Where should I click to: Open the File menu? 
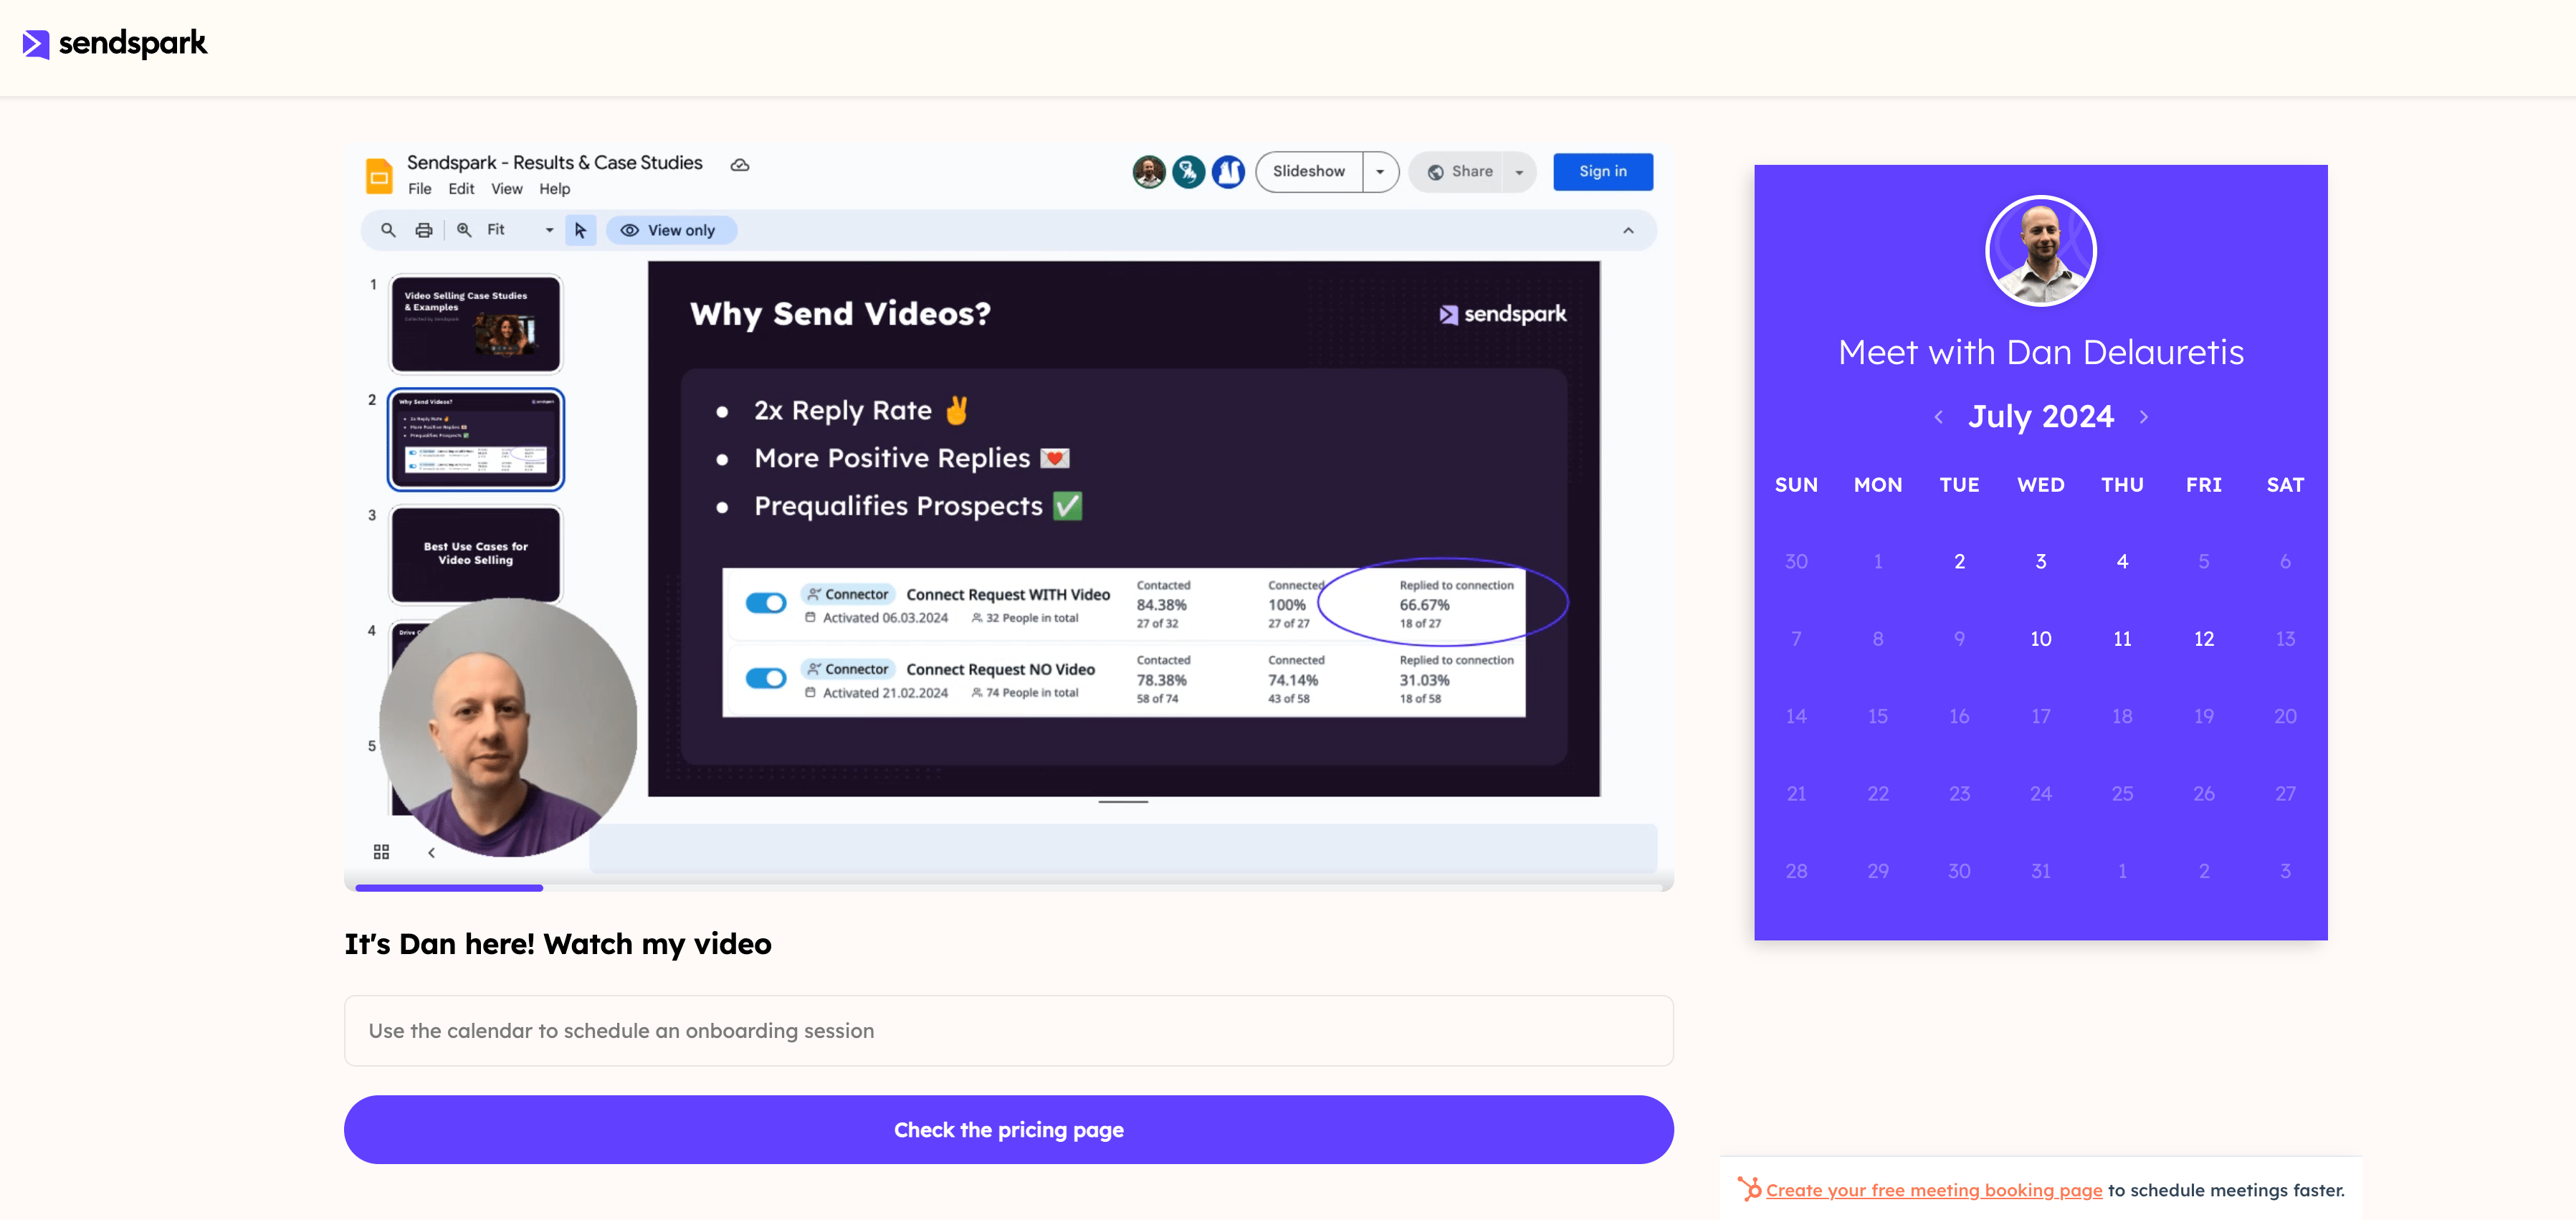[419, 189]
